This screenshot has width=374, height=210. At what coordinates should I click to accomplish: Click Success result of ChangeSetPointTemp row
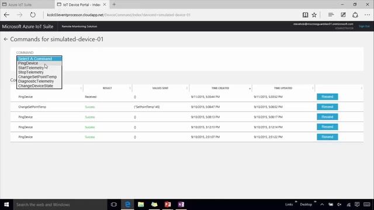[x=90, y=107]
